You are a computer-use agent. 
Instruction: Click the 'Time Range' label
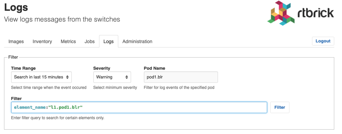pyautogui.click(x=23, y=68)
